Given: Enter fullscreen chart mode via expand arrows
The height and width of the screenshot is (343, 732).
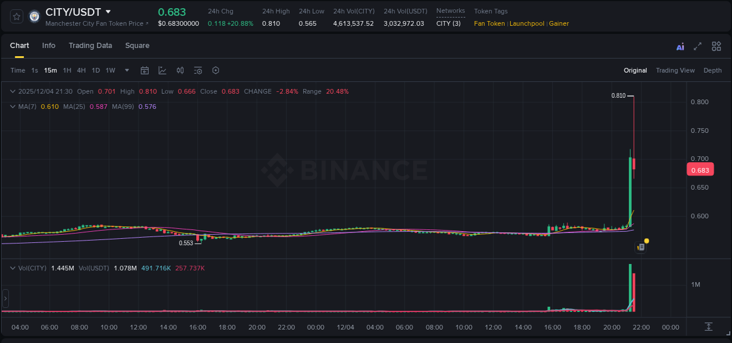Looking at the screenshot, I should point(697,46).
